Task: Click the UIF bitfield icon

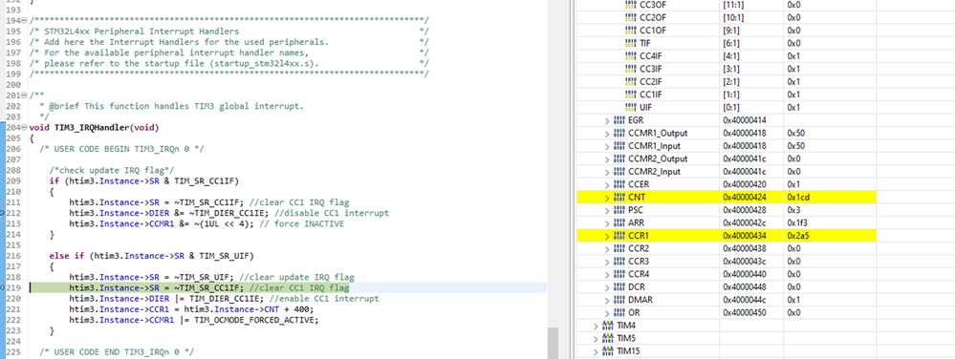Action: (631, 107)
